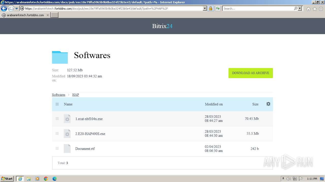
Task: Open the Favorites star icon
Action: point(315,9)
